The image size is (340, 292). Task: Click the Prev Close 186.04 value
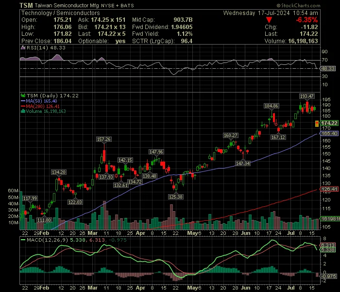click(63, 41)
